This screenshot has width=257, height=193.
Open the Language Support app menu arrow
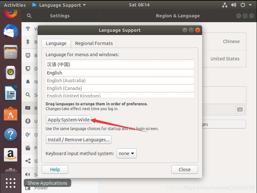click(84, 5)
